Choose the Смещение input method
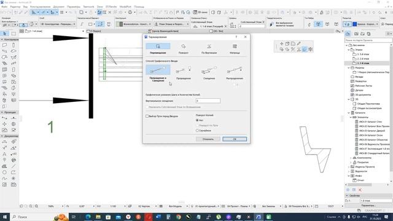393x221 pixels. [x=209, y=73]
